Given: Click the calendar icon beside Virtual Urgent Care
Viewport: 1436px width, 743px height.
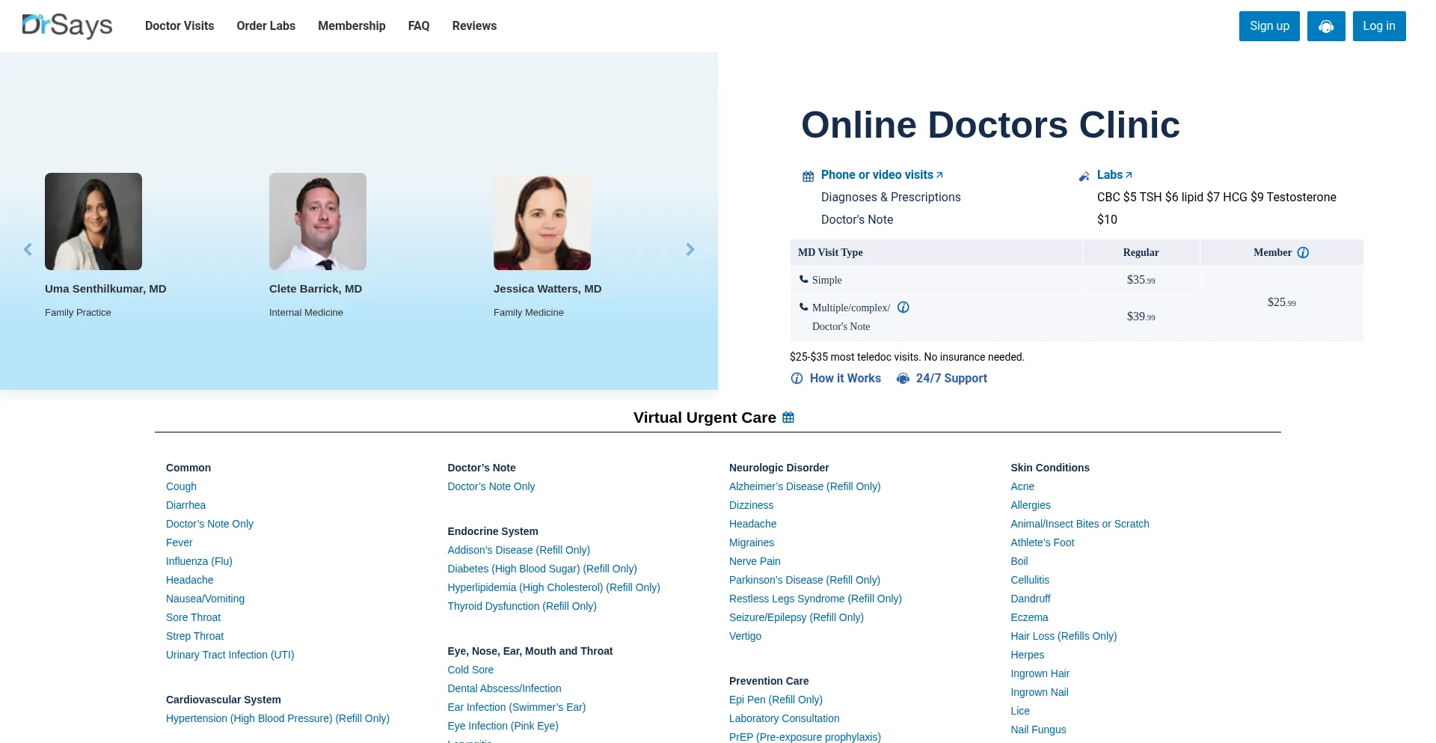Looking at the screenshot, I should tap(788, 417).
